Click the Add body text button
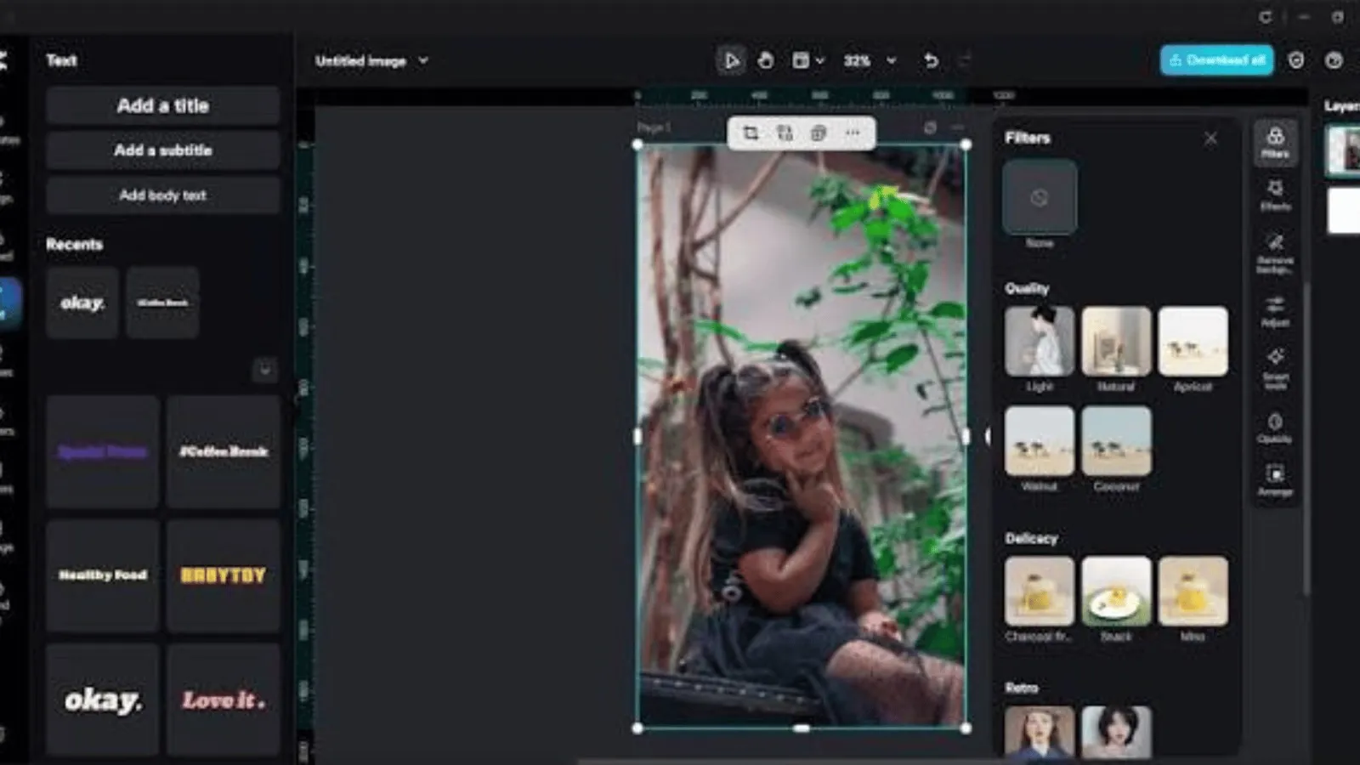Screen dimensions: 1360x765 [162, 195]
